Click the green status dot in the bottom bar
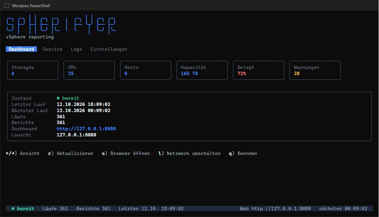Screen dimensions: 379x217 coord(13,208)
